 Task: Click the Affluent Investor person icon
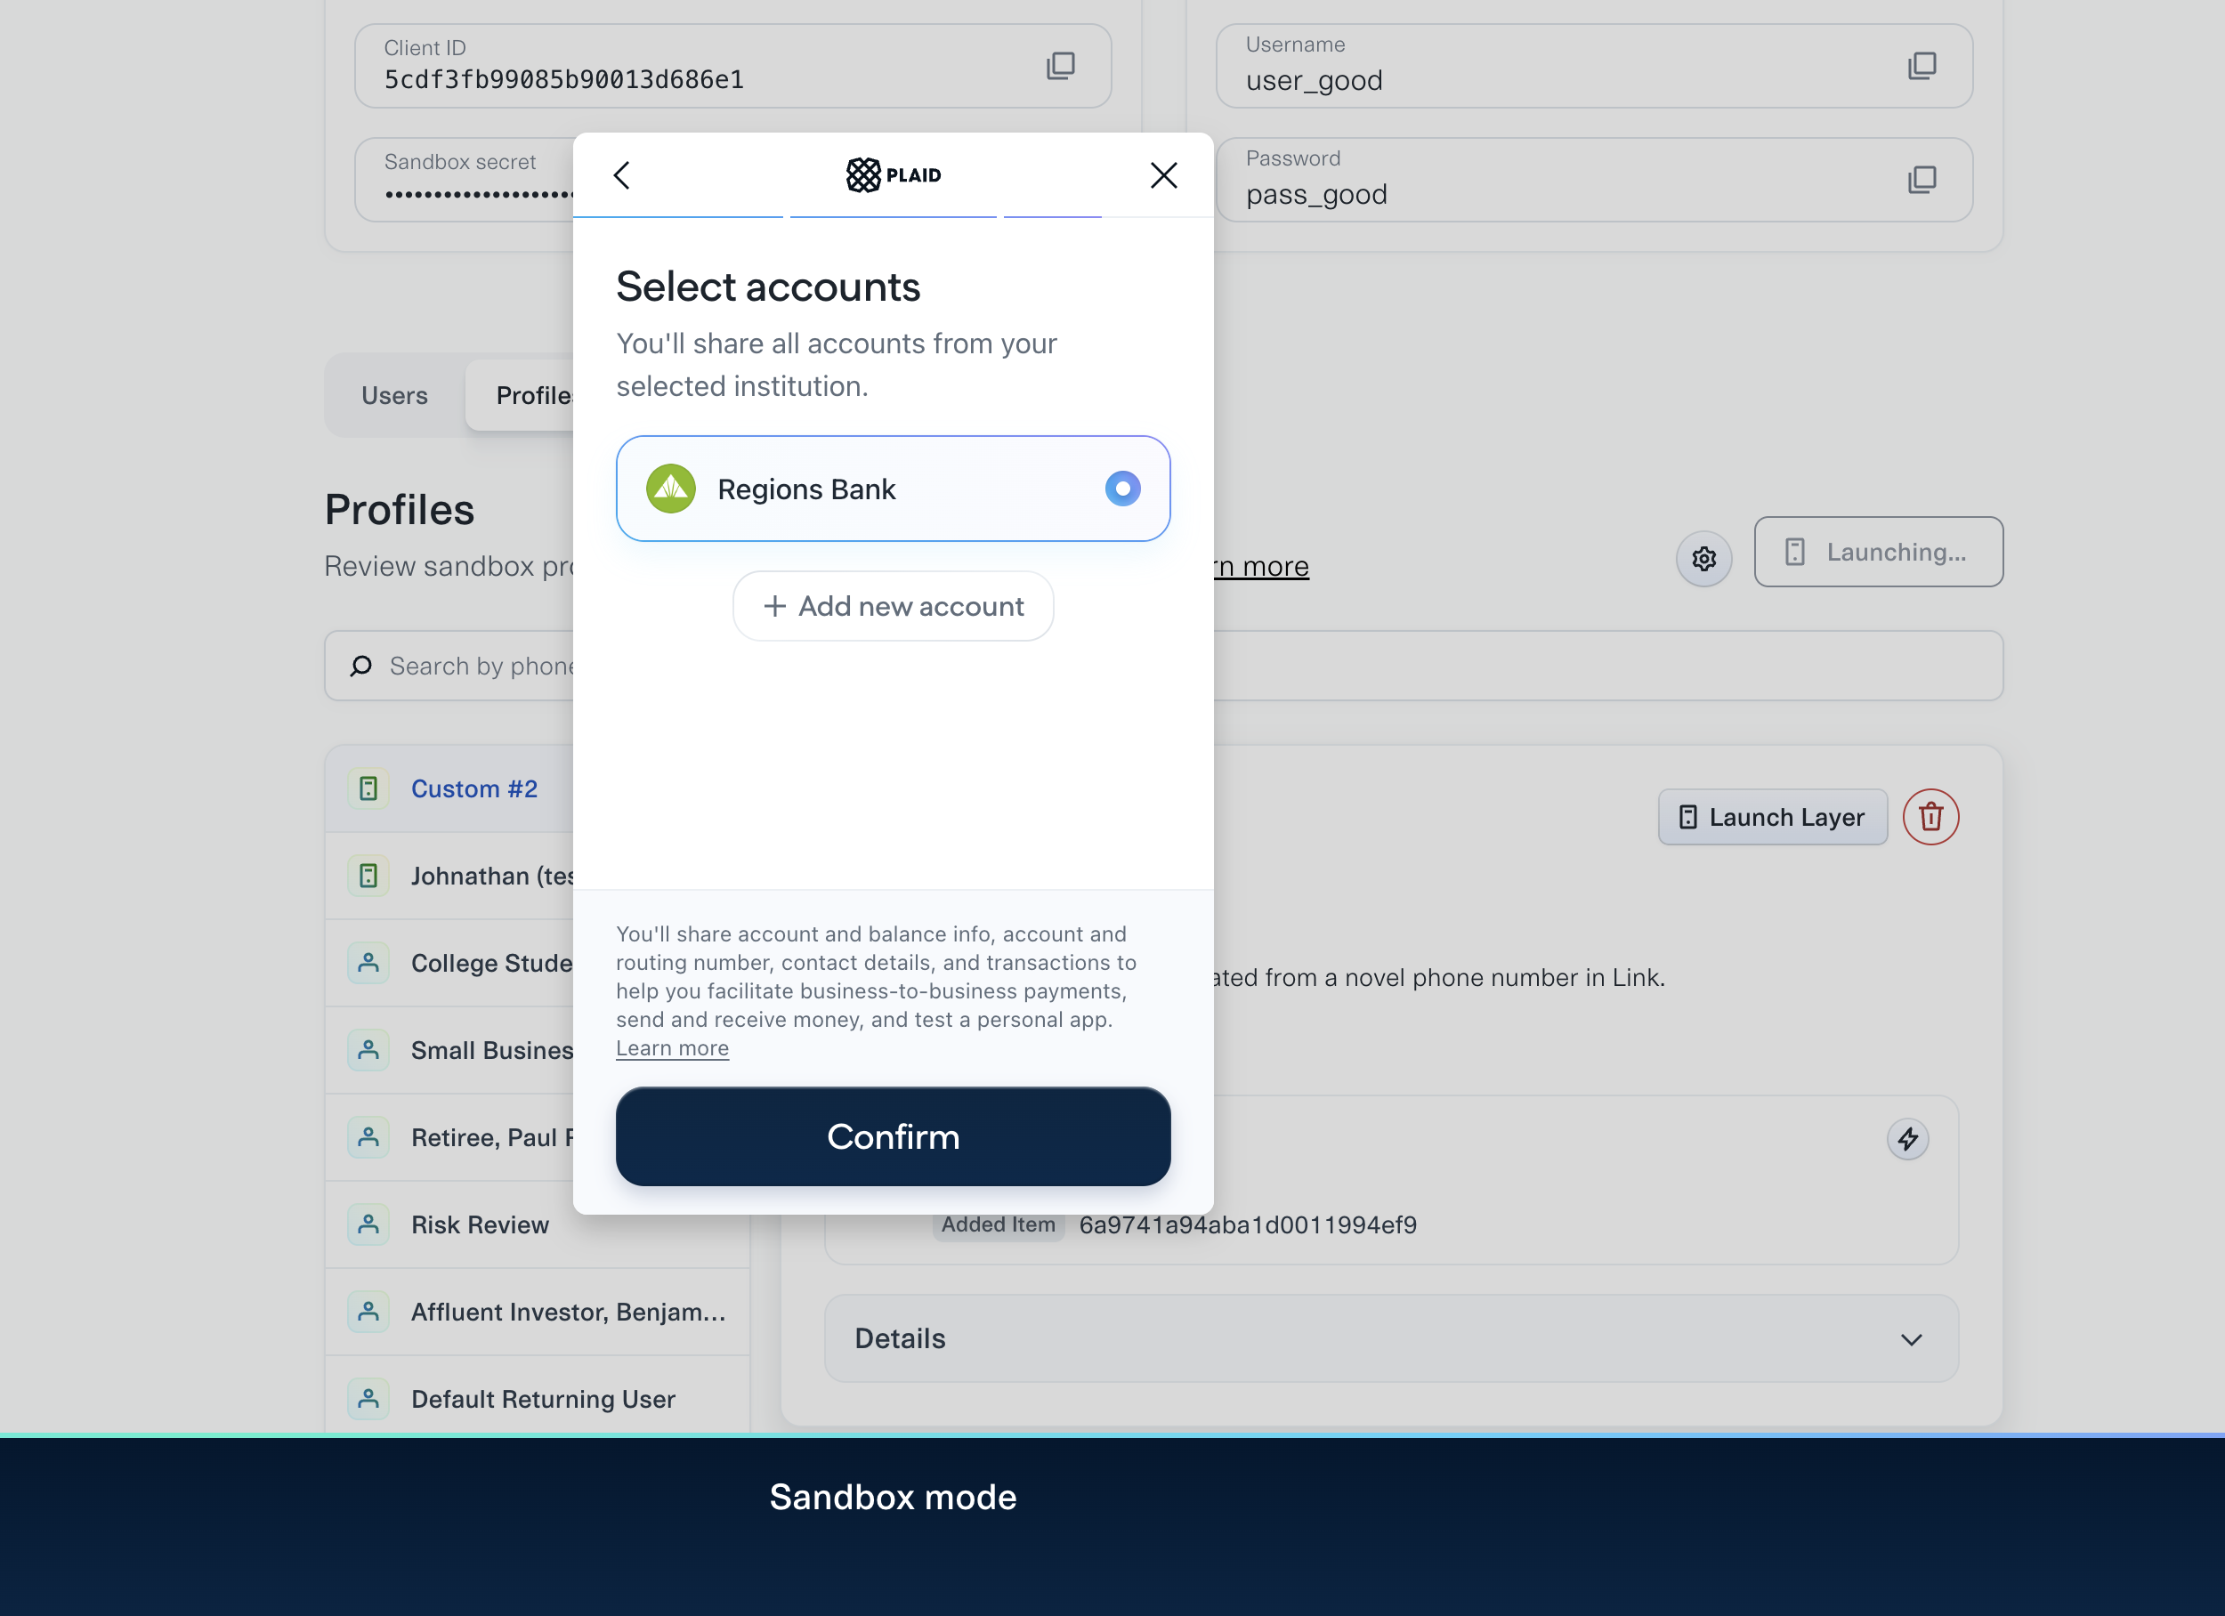coord(368,1312)
